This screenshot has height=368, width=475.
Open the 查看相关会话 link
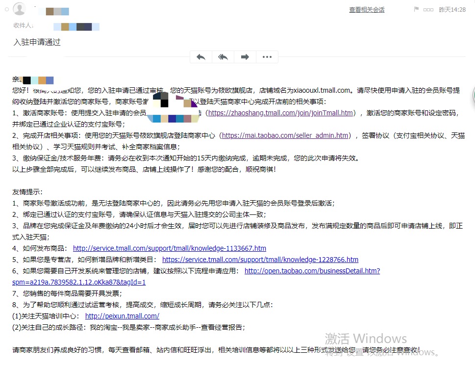pyautogui.click(x=367, y=10)
